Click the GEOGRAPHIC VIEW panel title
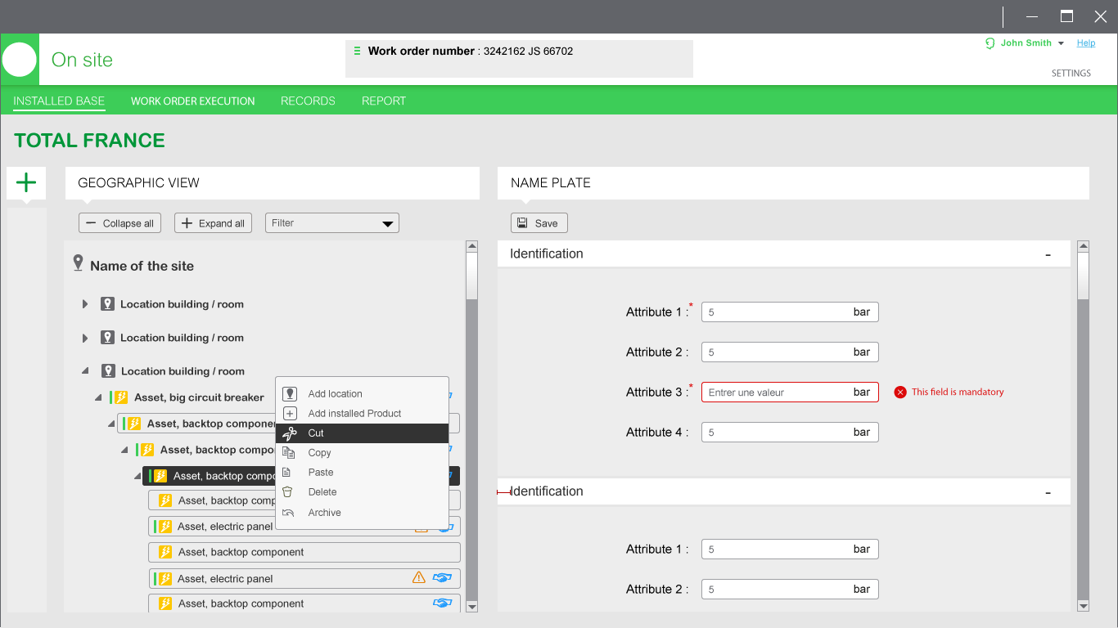 pyautogui.click(x=139, y=183)
